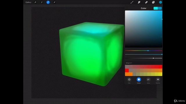This screenshot has height=104, width=186.
Task: Select the Eraser tool
Action: (x=146, y=2)
